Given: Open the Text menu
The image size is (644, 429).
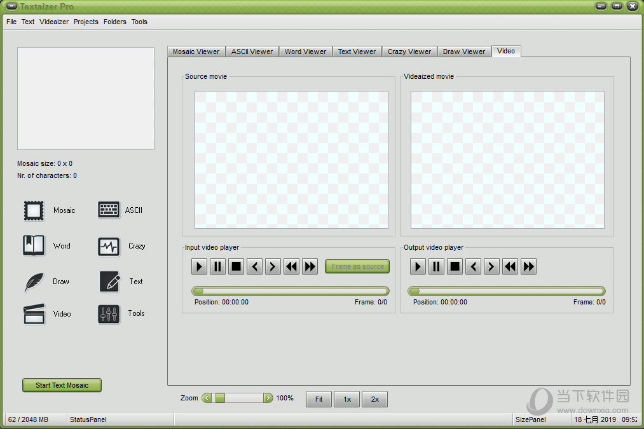Looking at the screenshot, I should coord(28,22).
